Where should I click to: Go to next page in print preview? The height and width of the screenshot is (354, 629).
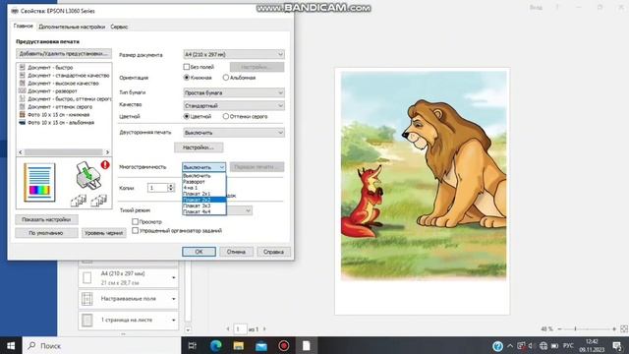click(x=264, y=329)
